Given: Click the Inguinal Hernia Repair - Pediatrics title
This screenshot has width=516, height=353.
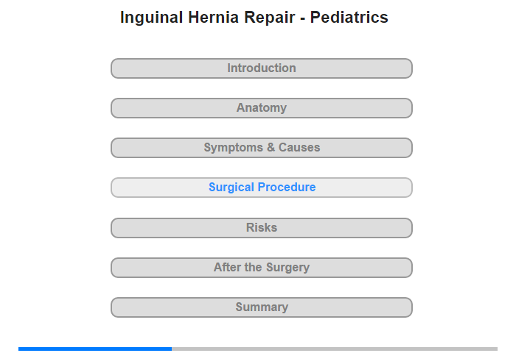Looking at the screenshot, I should pyautogui.click(x=254, y=18).
